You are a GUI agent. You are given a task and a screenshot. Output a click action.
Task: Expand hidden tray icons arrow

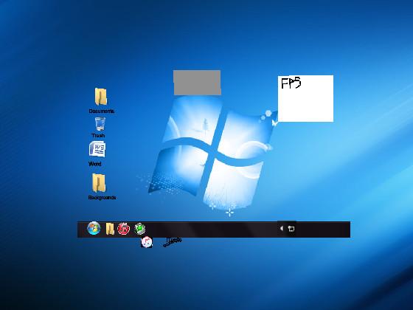tap(281, 228)
